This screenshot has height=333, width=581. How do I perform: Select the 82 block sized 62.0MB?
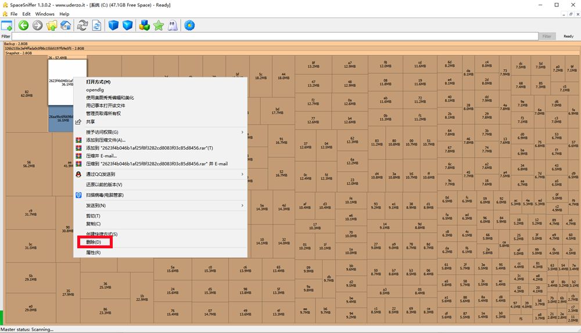26,93
